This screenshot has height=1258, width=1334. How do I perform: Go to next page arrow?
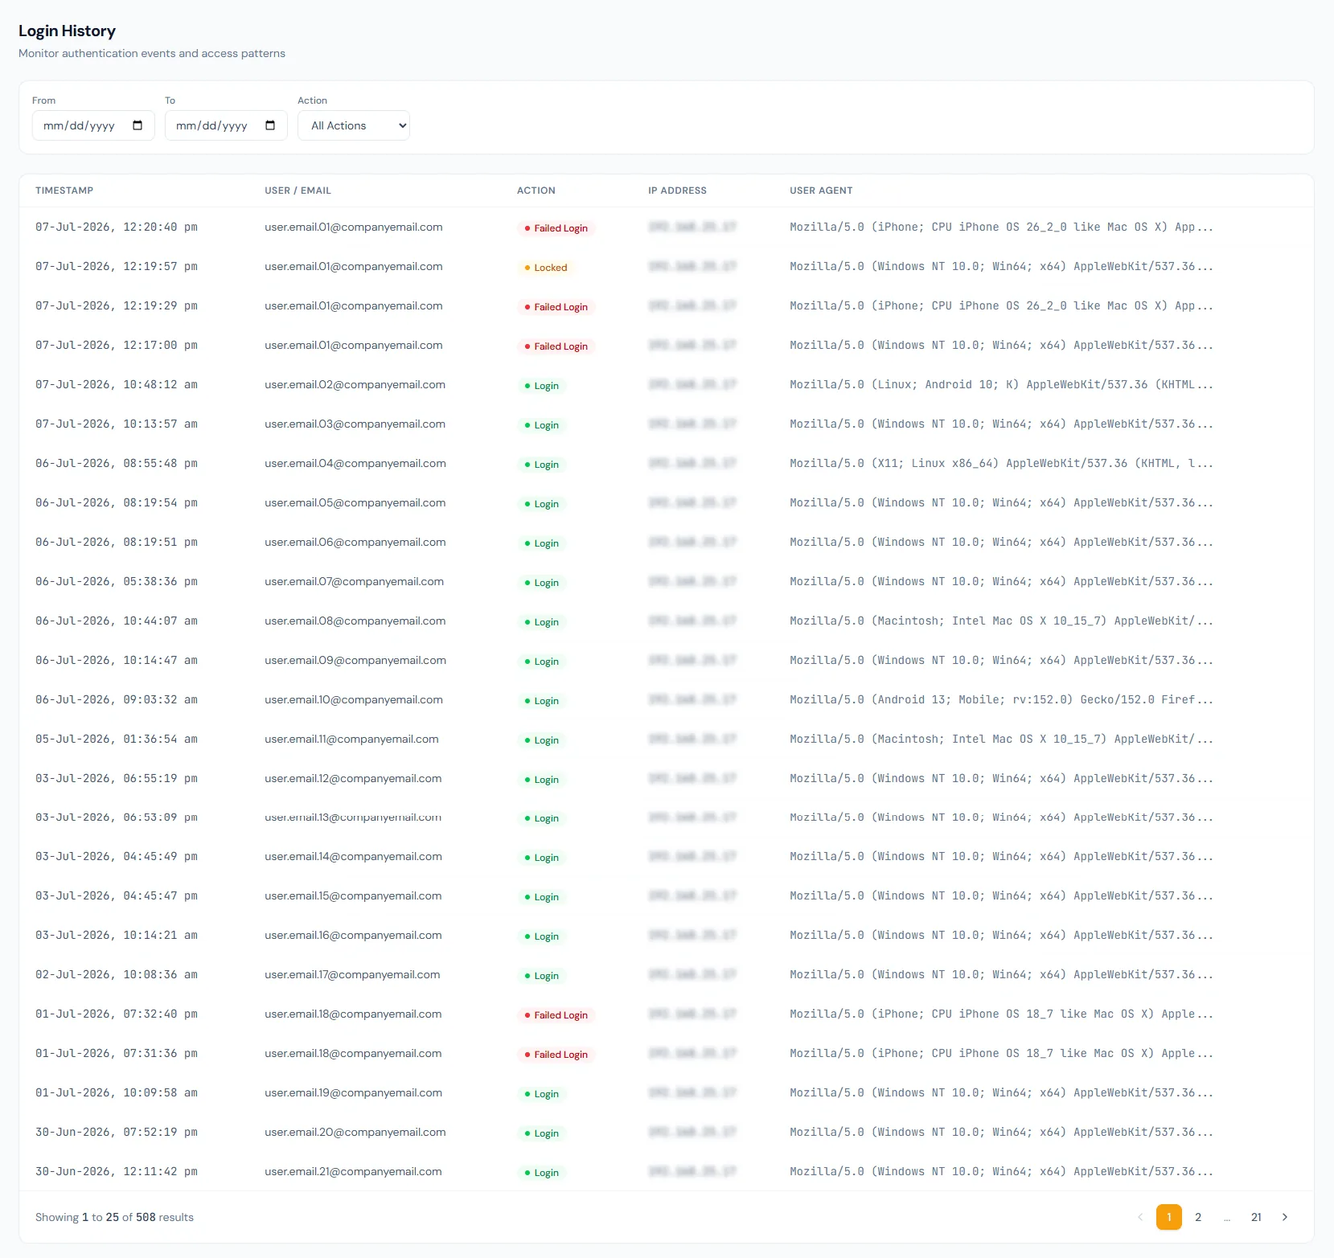pos(1285,1217)
